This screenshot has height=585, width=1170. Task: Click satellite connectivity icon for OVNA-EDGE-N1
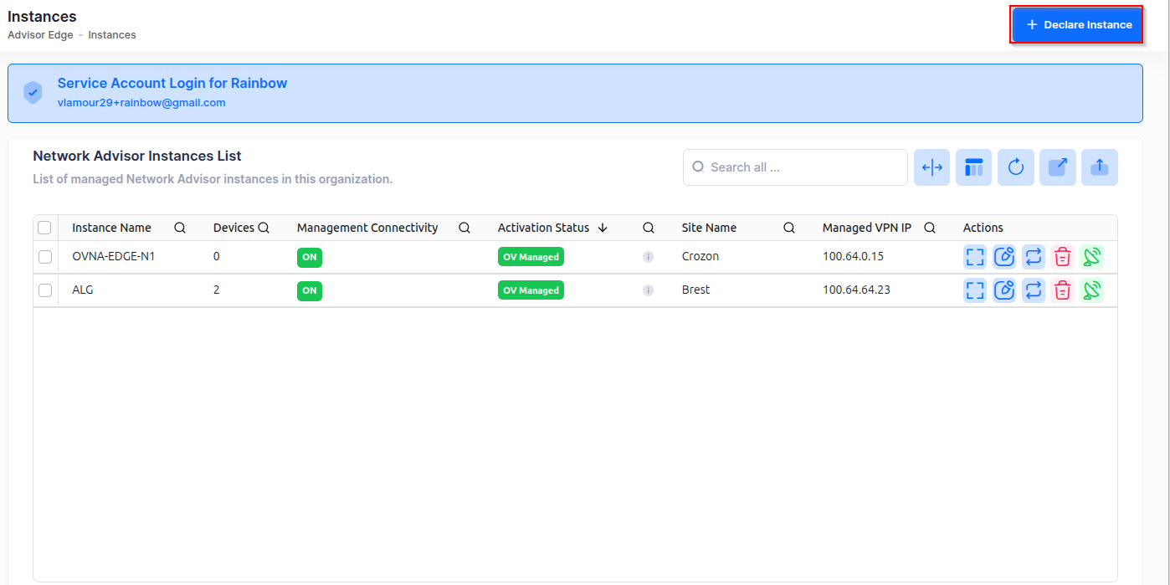[x=1091, y=257]
